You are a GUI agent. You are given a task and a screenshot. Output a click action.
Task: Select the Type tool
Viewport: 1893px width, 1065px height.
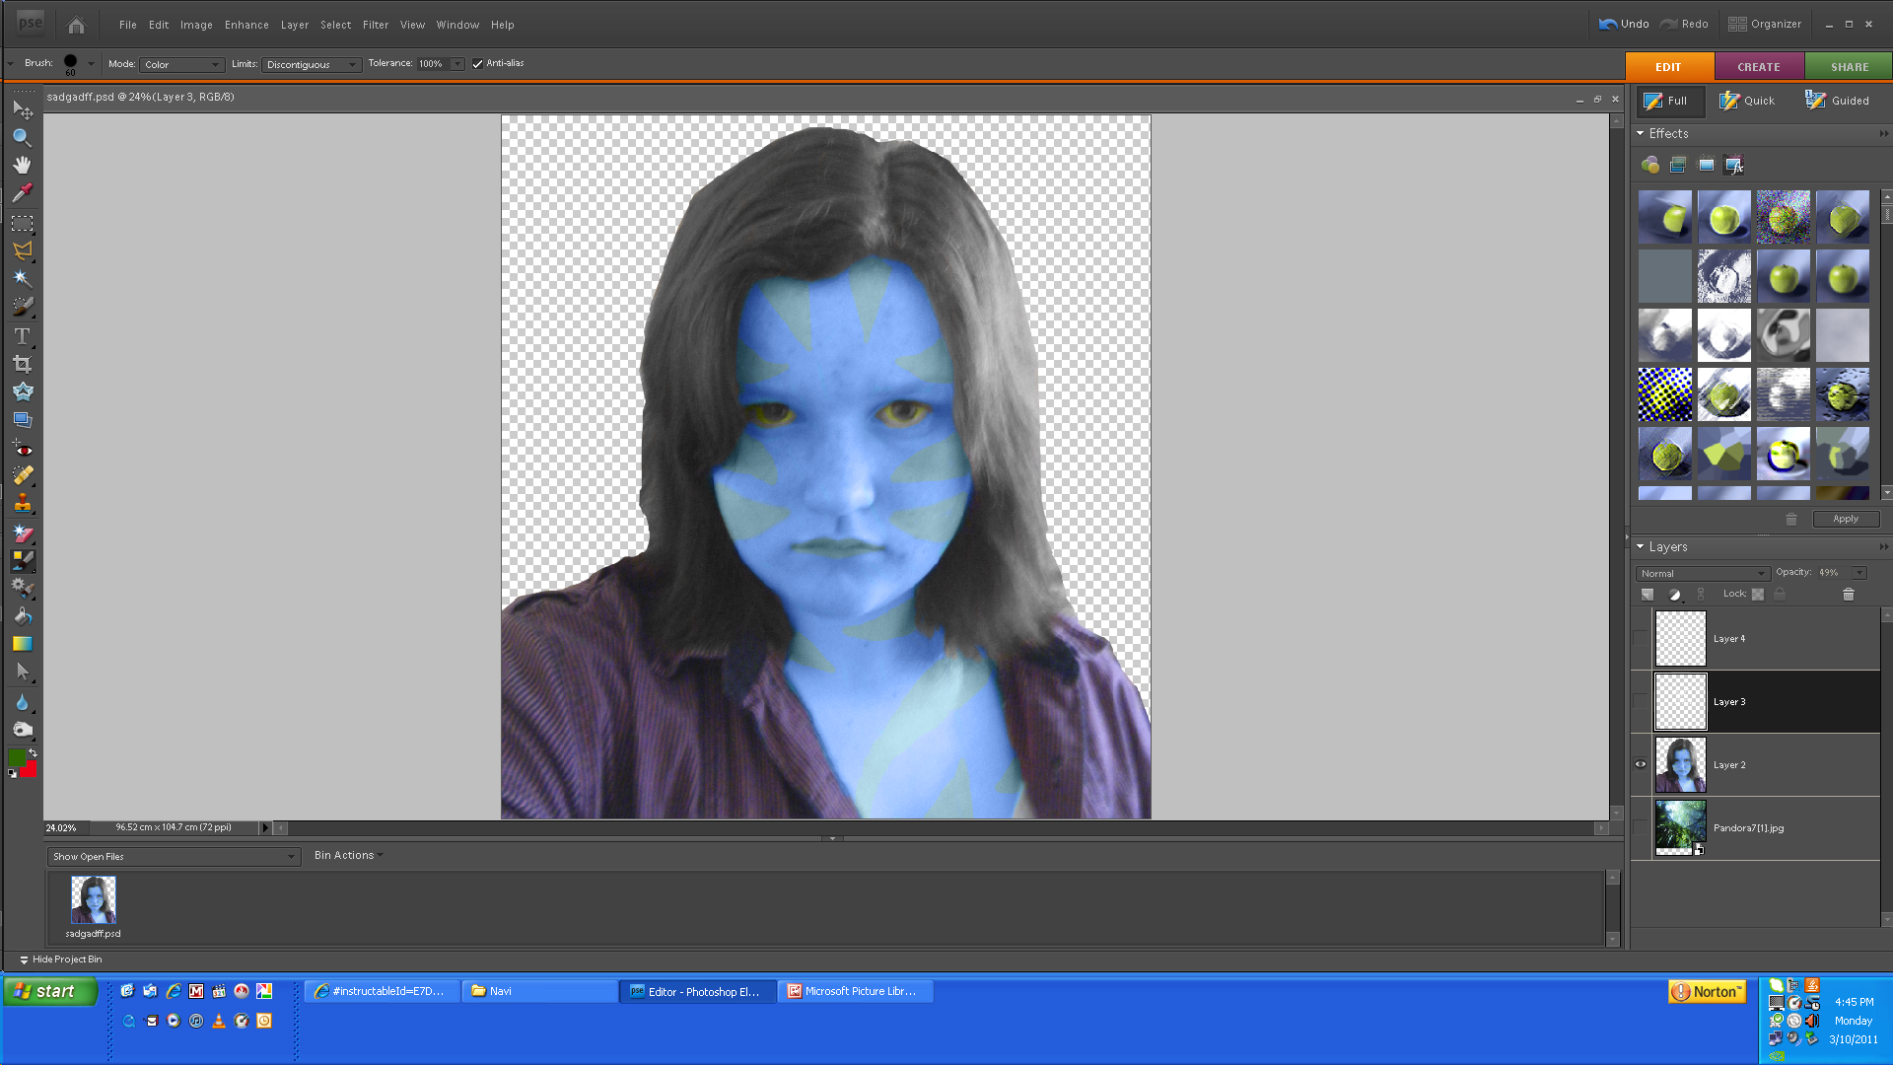(23, 336)
